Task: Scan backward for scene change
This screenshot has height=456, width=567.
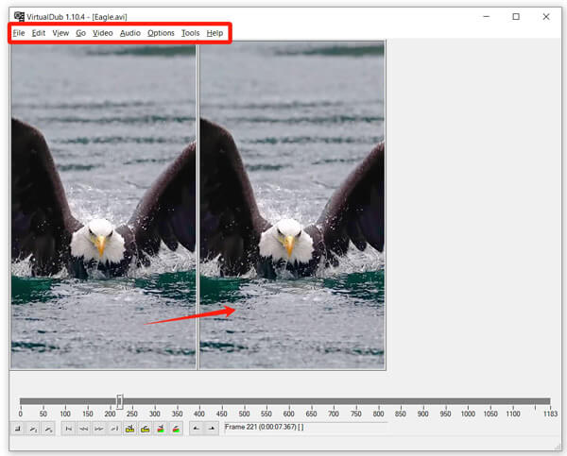Action: (x=161, y=429)
